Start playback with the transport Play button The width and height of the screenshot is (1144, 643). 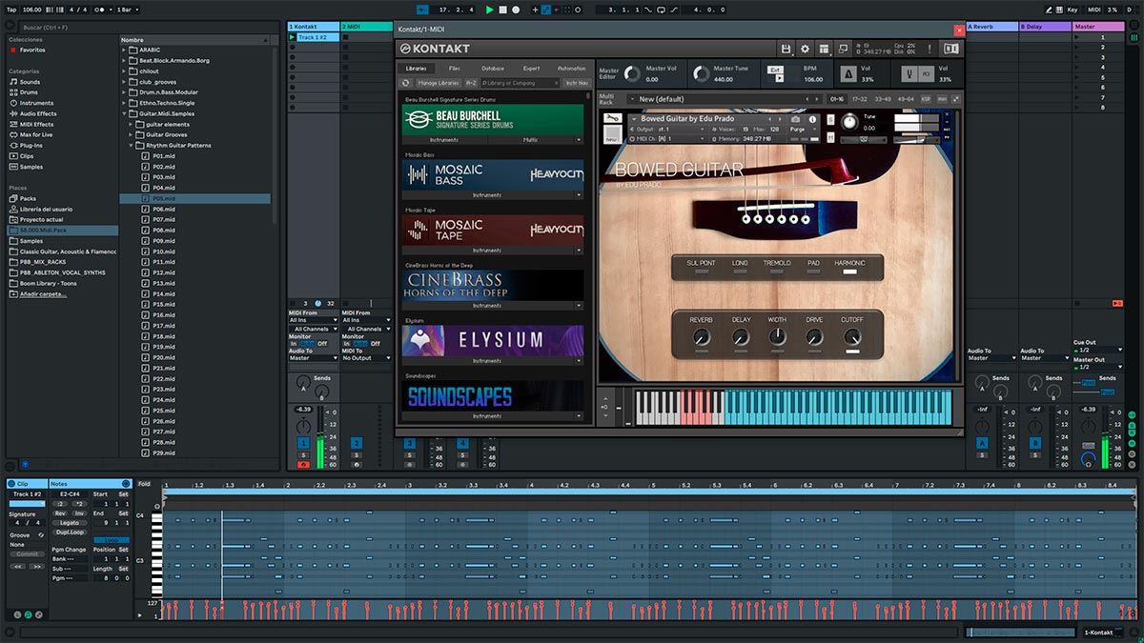tap(490, 10)
